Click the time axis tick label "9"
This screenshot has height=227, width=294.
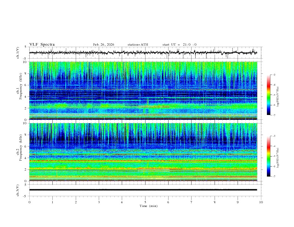tap(238, 202)
